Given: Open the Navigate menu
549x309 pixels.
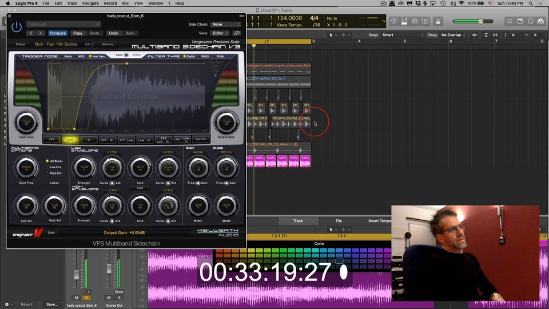Looking at the screenshot, I should point(90,3).
